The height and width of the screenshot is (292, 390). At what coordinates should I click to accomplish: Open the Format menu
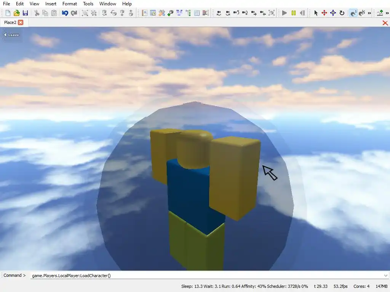[70, 4]
